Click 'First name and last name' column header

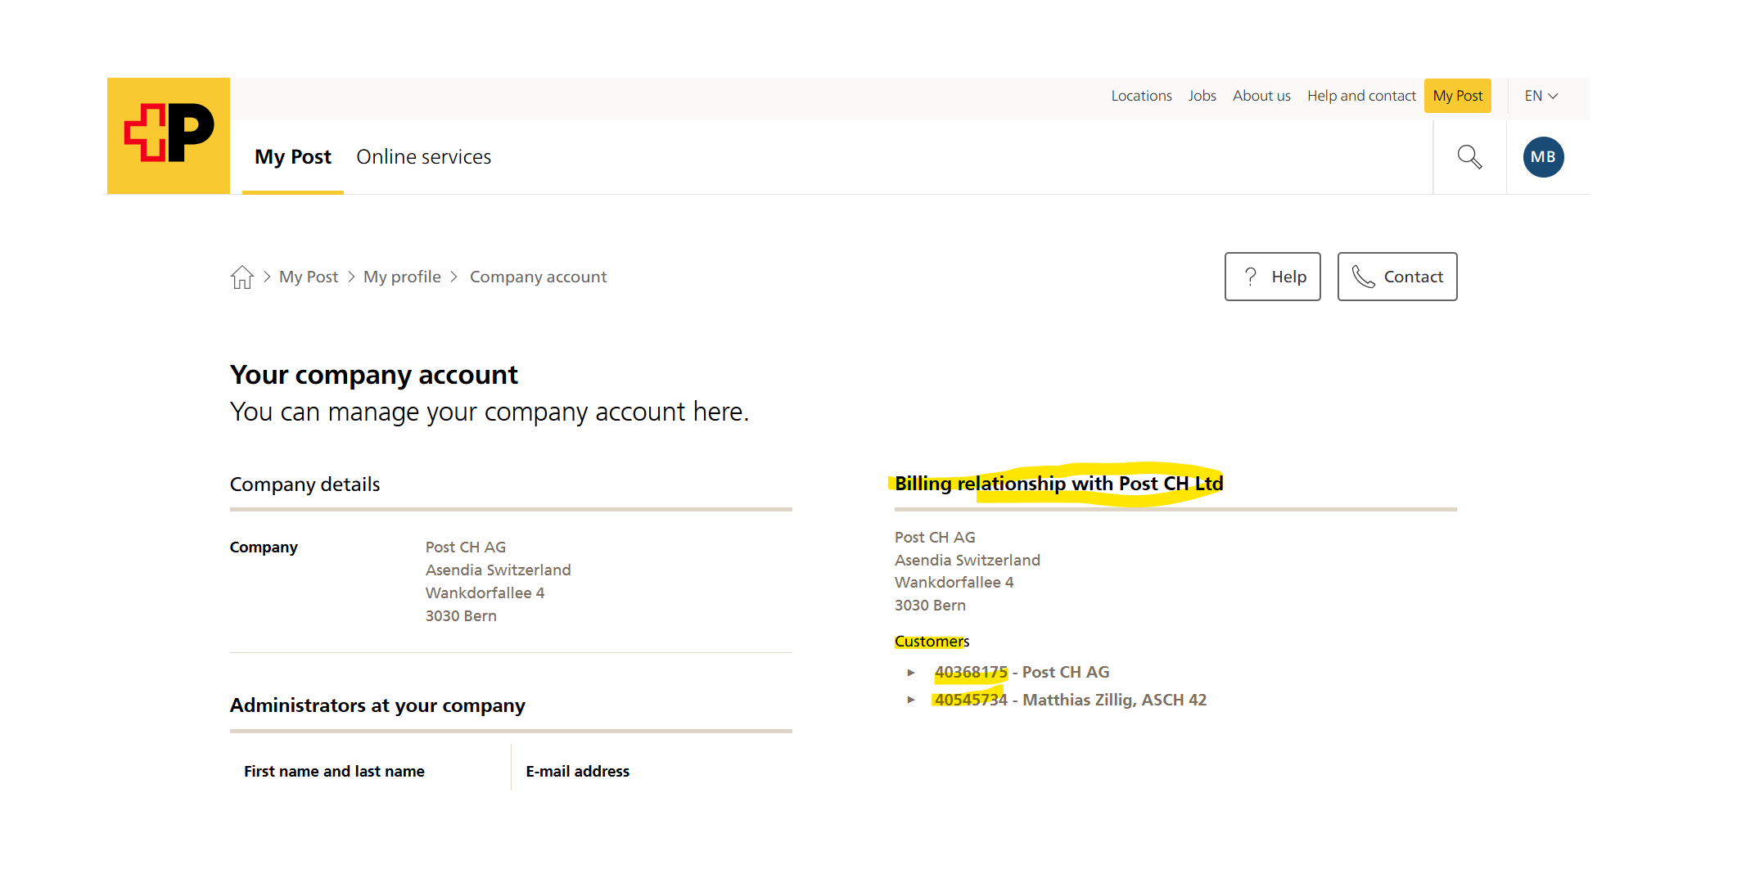click(x=334, y=772)
